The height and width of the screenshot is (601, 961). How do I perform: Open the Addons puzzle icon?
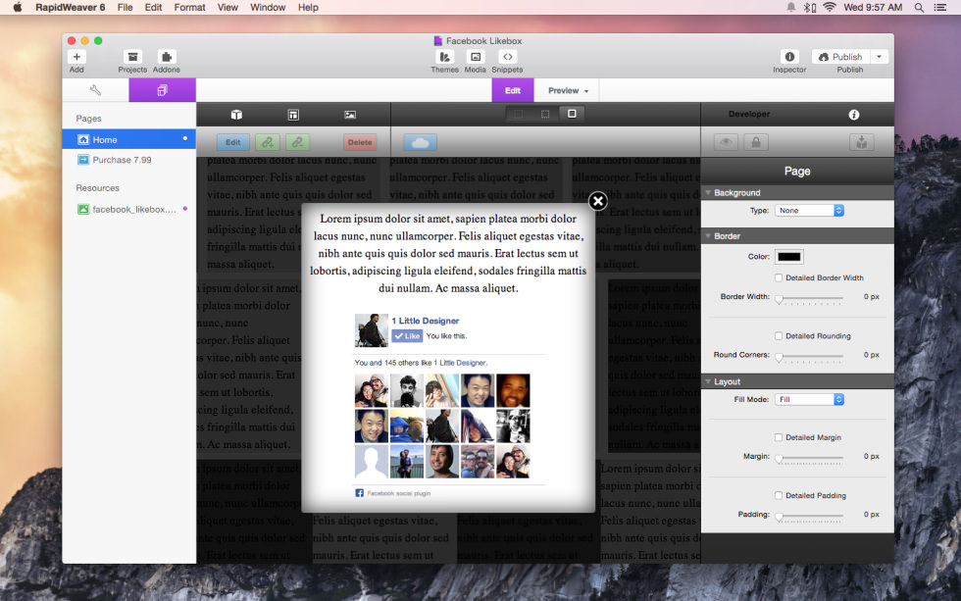[x=166, y=57]
